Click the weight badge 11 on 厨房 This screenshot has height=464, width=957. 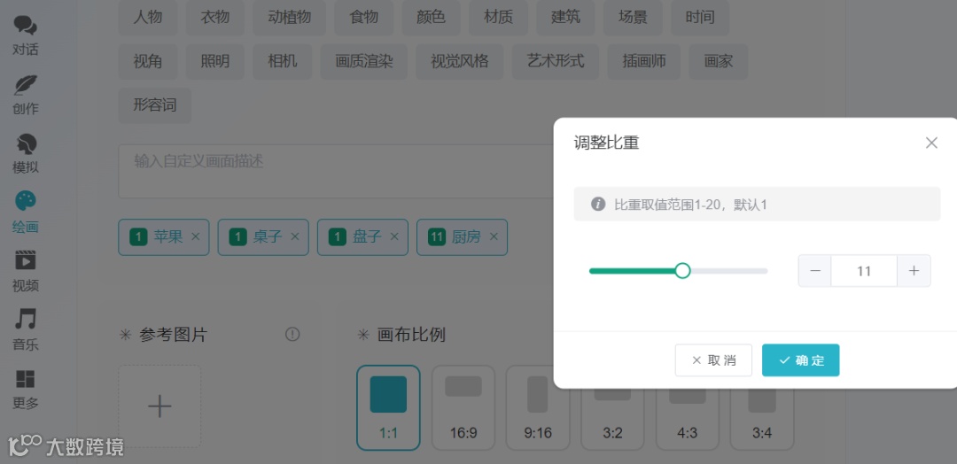(436, 236)
